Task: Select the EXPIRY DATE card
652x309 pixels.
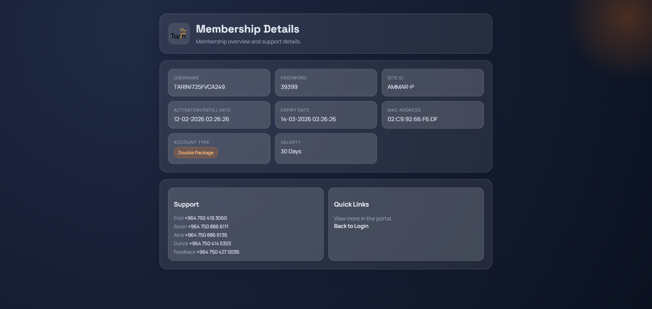Action: point(326,115)
